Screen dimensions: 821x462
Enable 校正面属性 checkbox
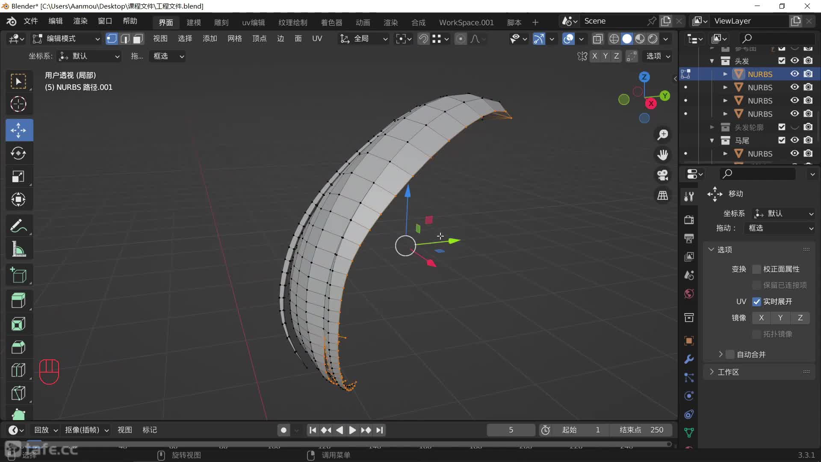[x=756, y=269]
